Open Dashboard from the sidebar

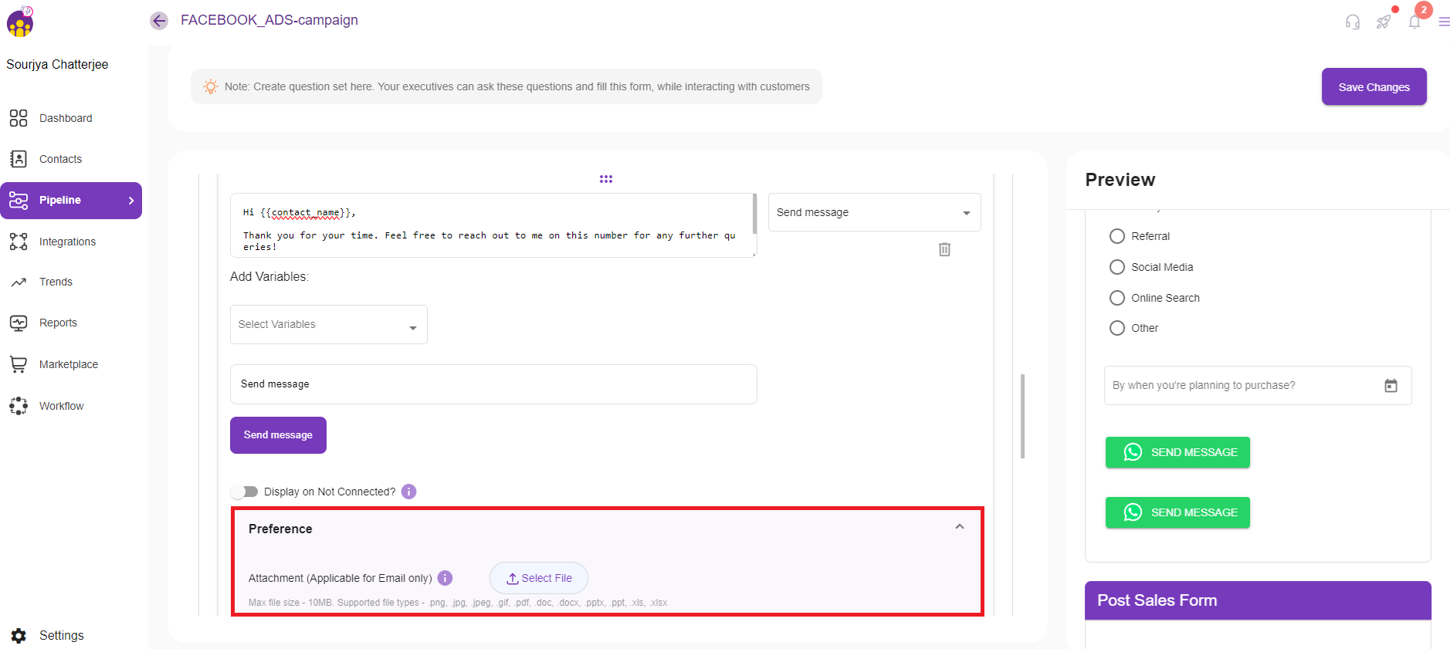point(66,118)
